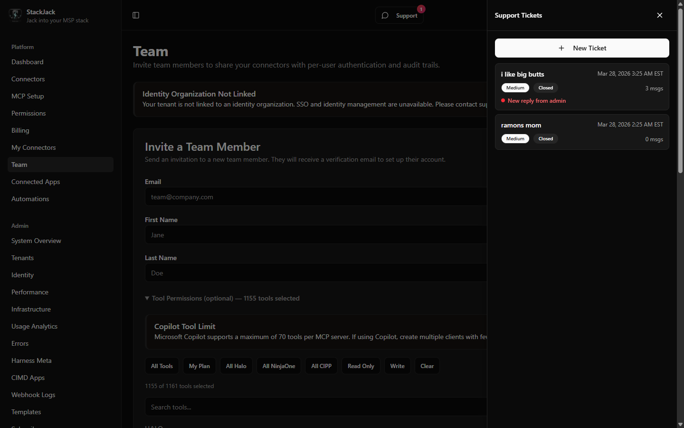Click the plus icon in New Ticket button
The width and height of the screenshot is (684, 428).
pyautogui.click(x=561, y=48)
